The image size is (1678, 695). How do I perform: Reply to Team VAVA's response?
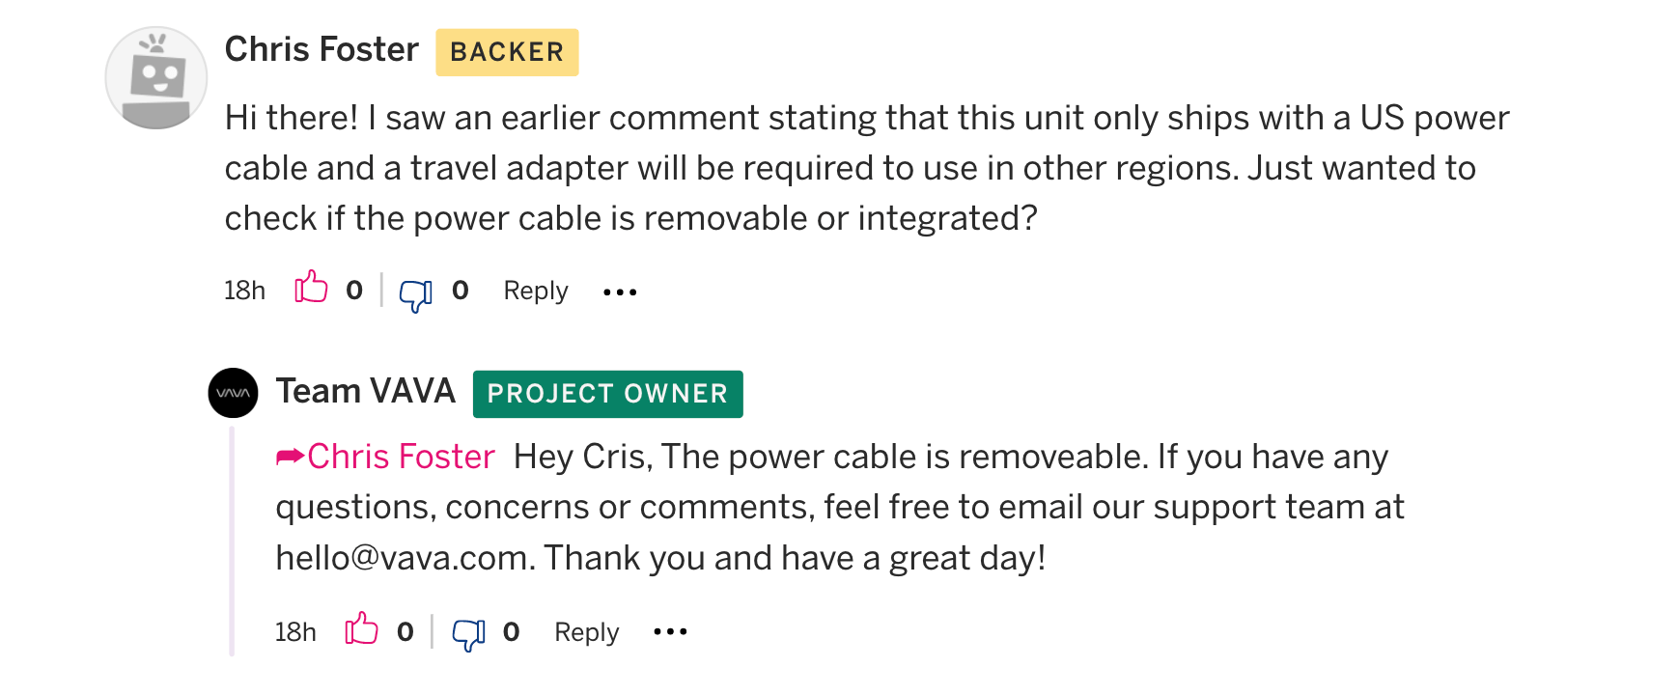click(x=586, y=632)
